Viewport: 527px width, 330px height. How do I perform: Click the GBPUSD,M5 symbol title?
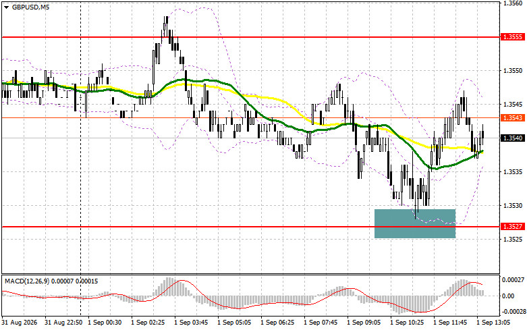coord(30,7)
